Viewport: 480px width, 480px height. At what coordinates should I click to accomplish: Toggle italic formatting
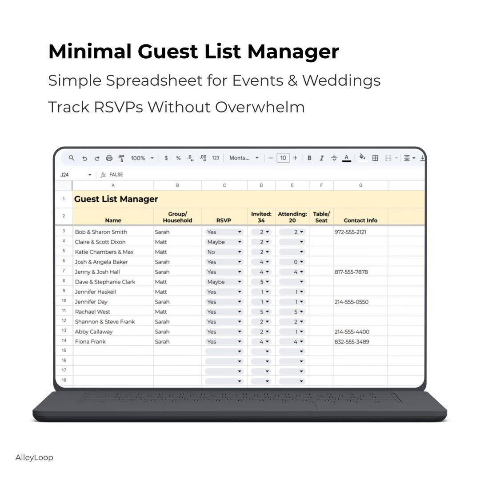point(321,158)
